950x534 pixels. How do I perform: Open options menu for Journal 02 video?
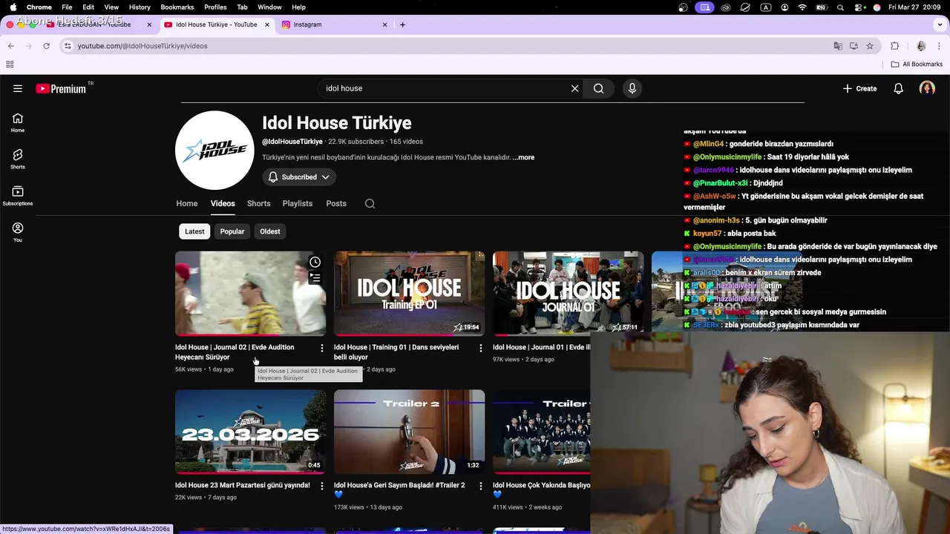tap(321, 348)
